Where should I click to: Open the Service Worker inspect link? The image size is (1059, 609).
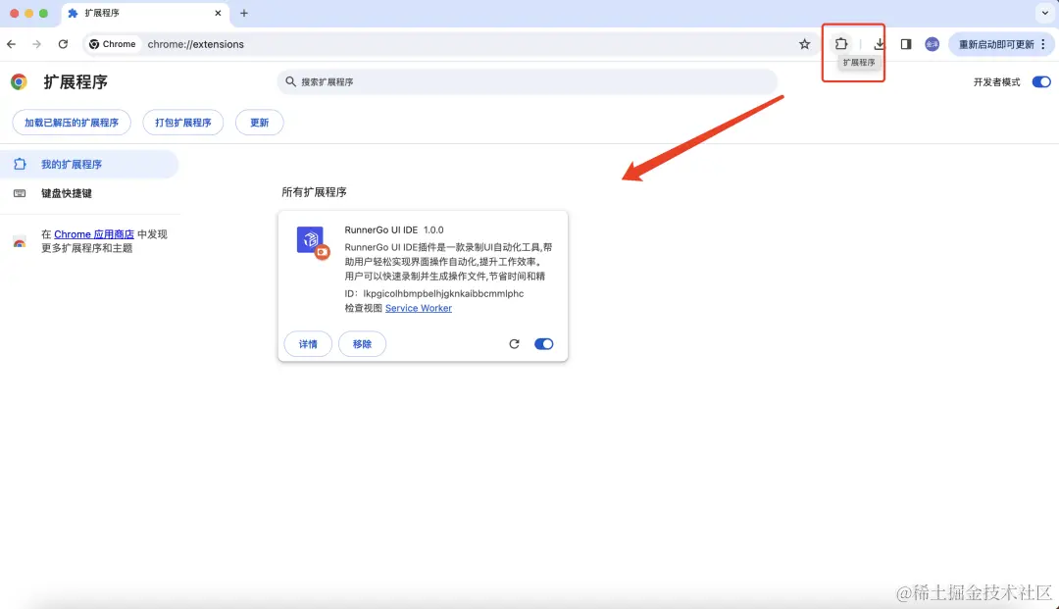click(418, 308)
